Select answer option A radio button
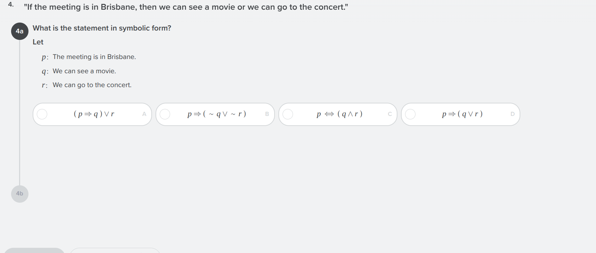This screenshot has width=596, height=253. [42, 114]
